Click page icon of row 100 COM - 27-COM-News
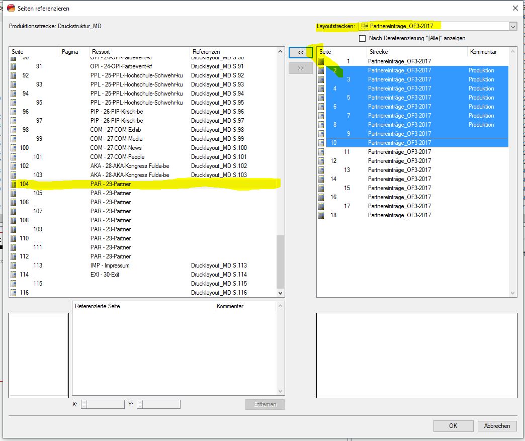The width and height of the screenshot is (525, 441). coord(14,148)
